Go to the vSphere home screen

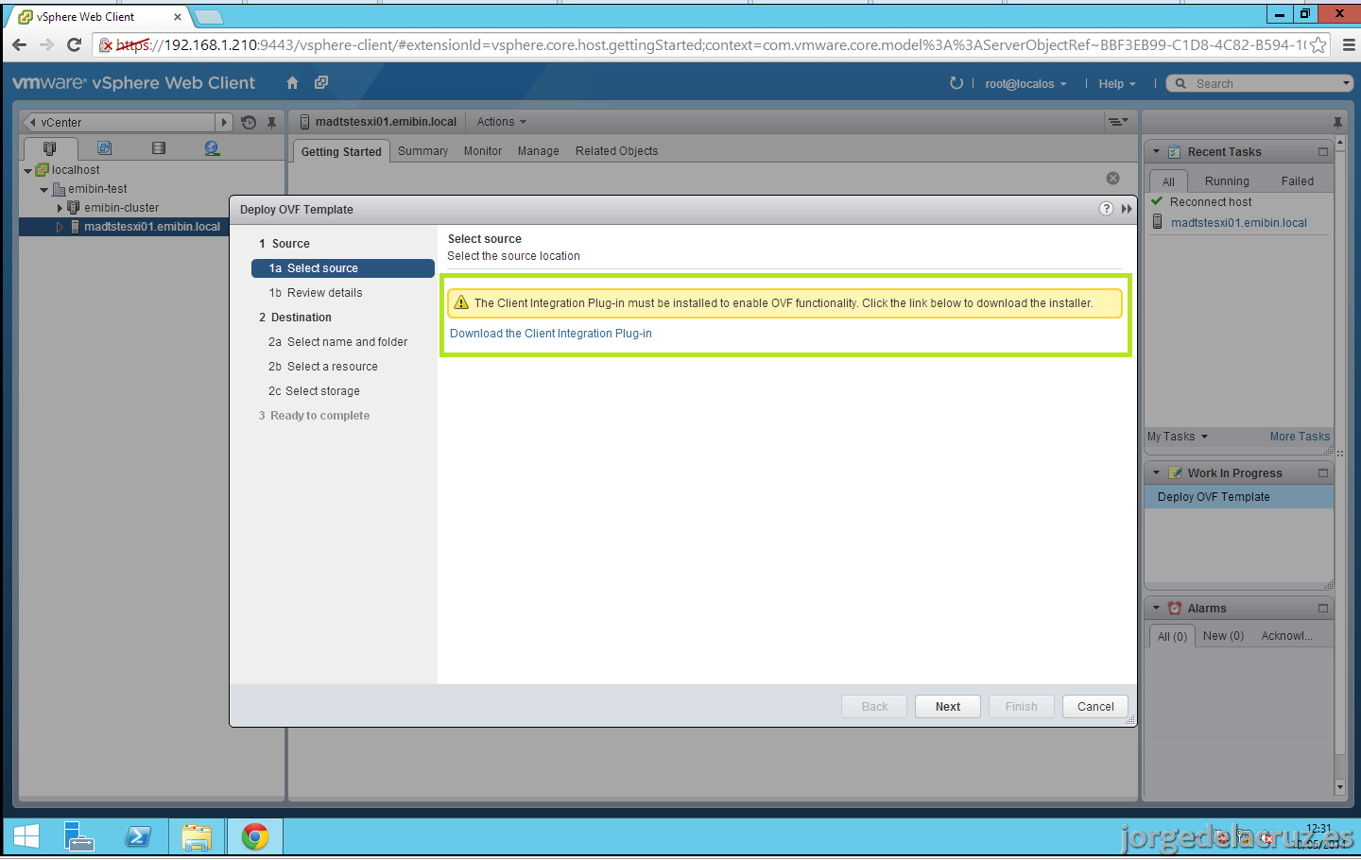click(292, 83)
